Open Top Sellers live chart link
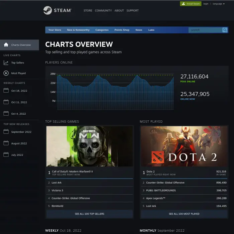Image resolution: width=234 pixels, height=234 pixels. click(18, 63)
